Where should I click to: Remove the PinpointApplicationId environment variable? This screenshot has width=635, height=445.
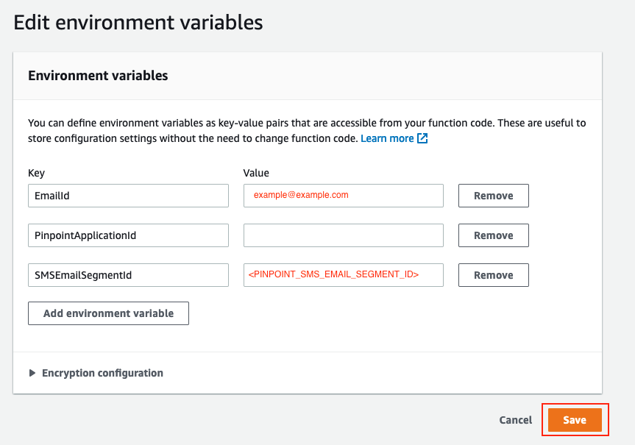(493, 235)
